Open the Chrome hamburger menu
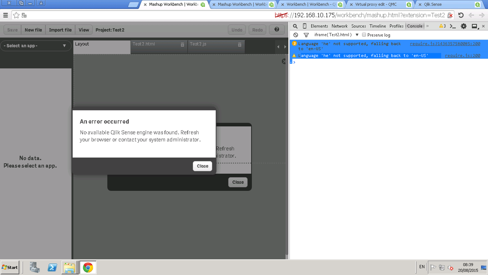This screenshot has height=275, width=488. (5, 15)
